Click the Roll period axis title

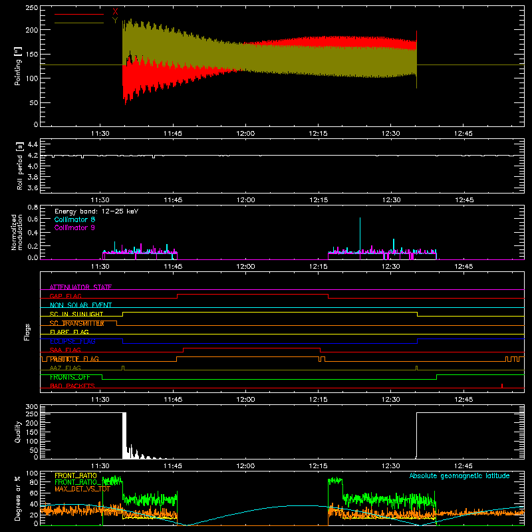pyautogui.click(x=19, y=166)
